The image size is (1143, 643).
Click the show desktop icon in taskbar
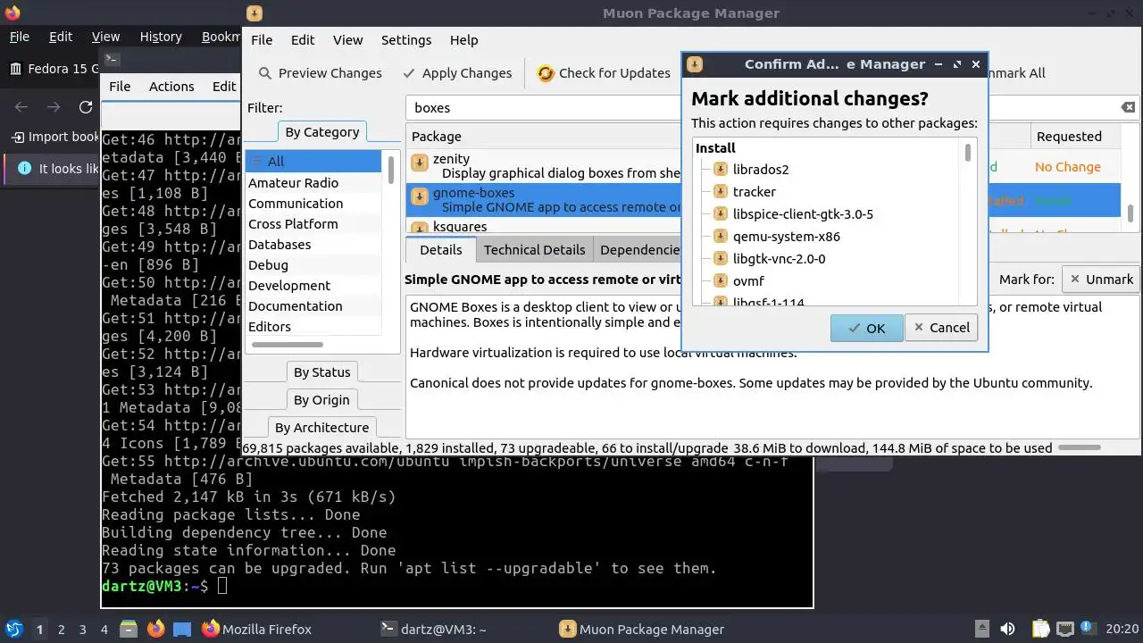point(182,629)
